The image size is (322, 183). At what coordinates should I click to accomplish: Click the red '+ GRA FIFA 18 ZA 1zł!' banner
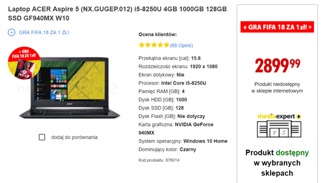coord(277,27)
